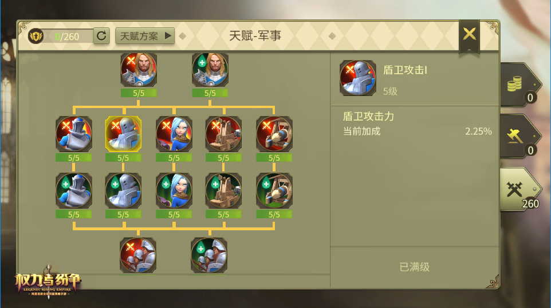Select the shield guard health talent
The image size is (551, 308).
[123, 191]
